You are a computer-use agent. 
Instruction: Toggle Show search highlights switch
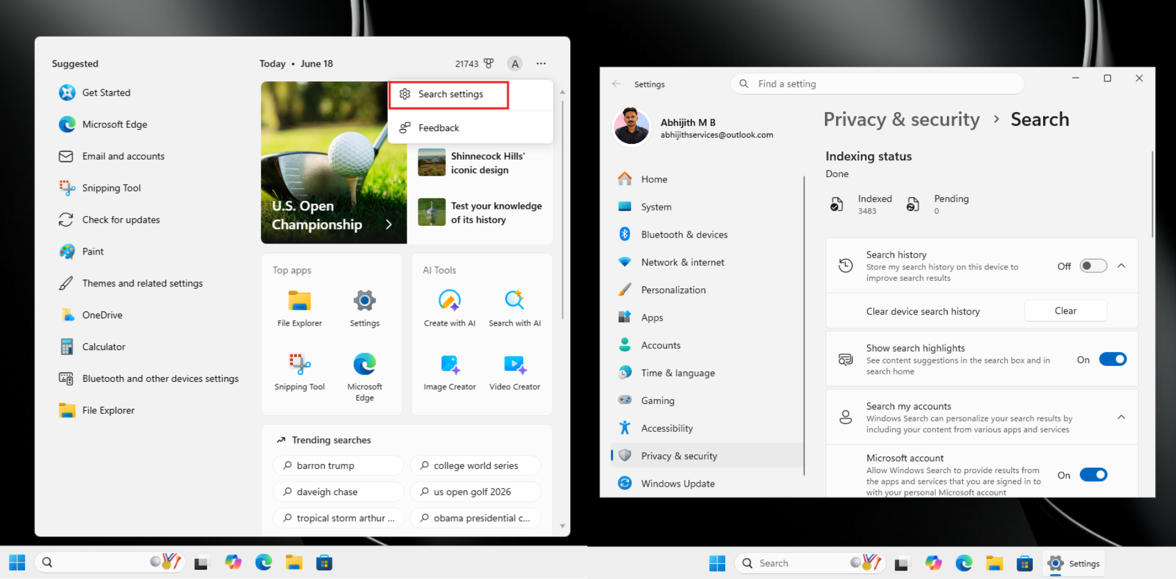(1113, 359)
